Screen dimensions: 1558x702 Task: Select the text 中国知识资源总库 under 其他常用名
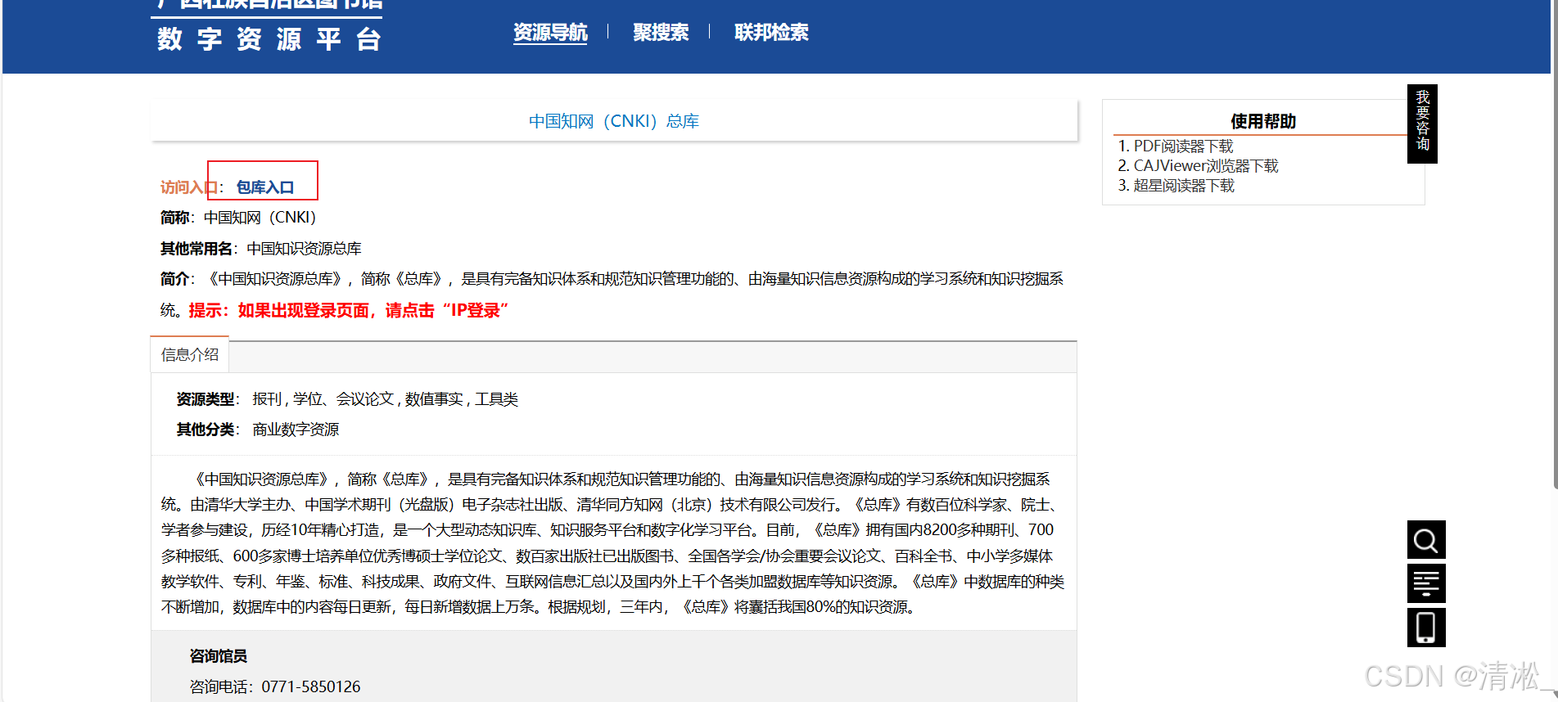(304, 249)
